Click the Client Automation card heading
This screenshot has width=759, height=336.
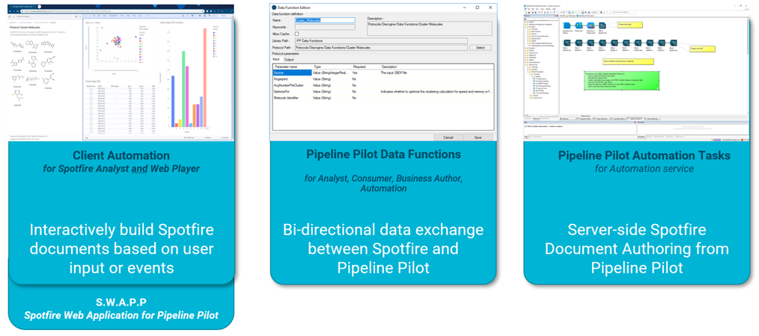click(x=121, y=155)
